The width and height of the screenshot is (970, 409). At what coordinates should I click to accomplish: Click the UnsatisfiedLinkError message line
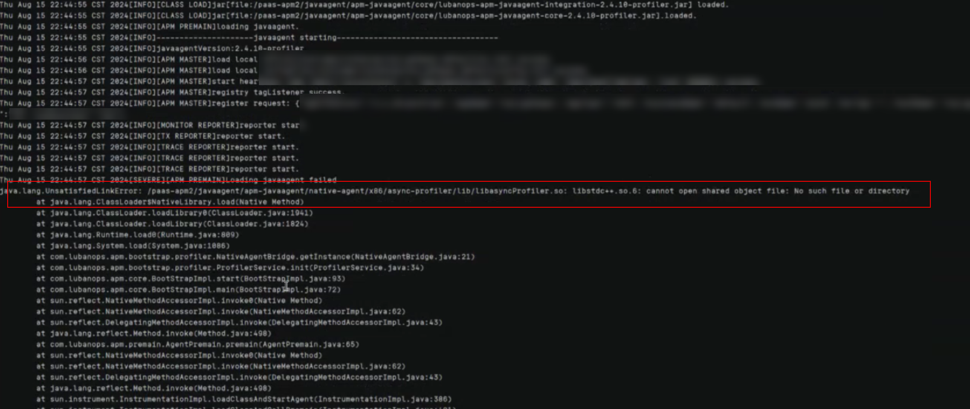[455, 191]
